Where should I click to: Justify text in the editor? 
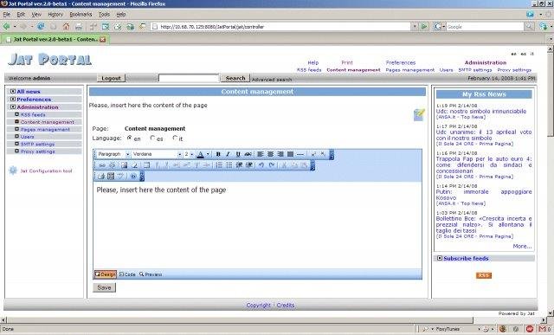290,154
